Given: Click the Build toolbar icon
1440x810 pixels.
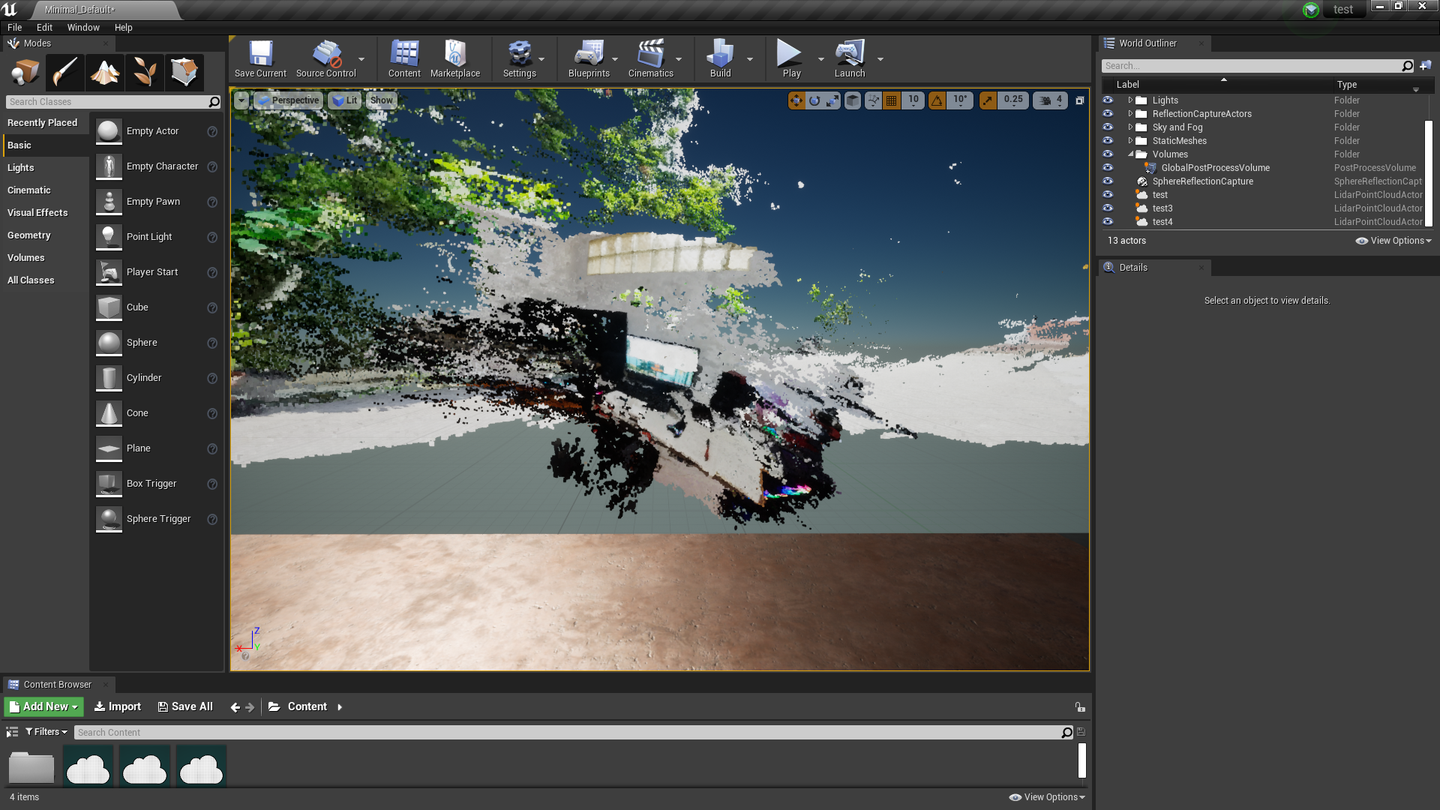Looking at the screenshot, I should (720, 59).
